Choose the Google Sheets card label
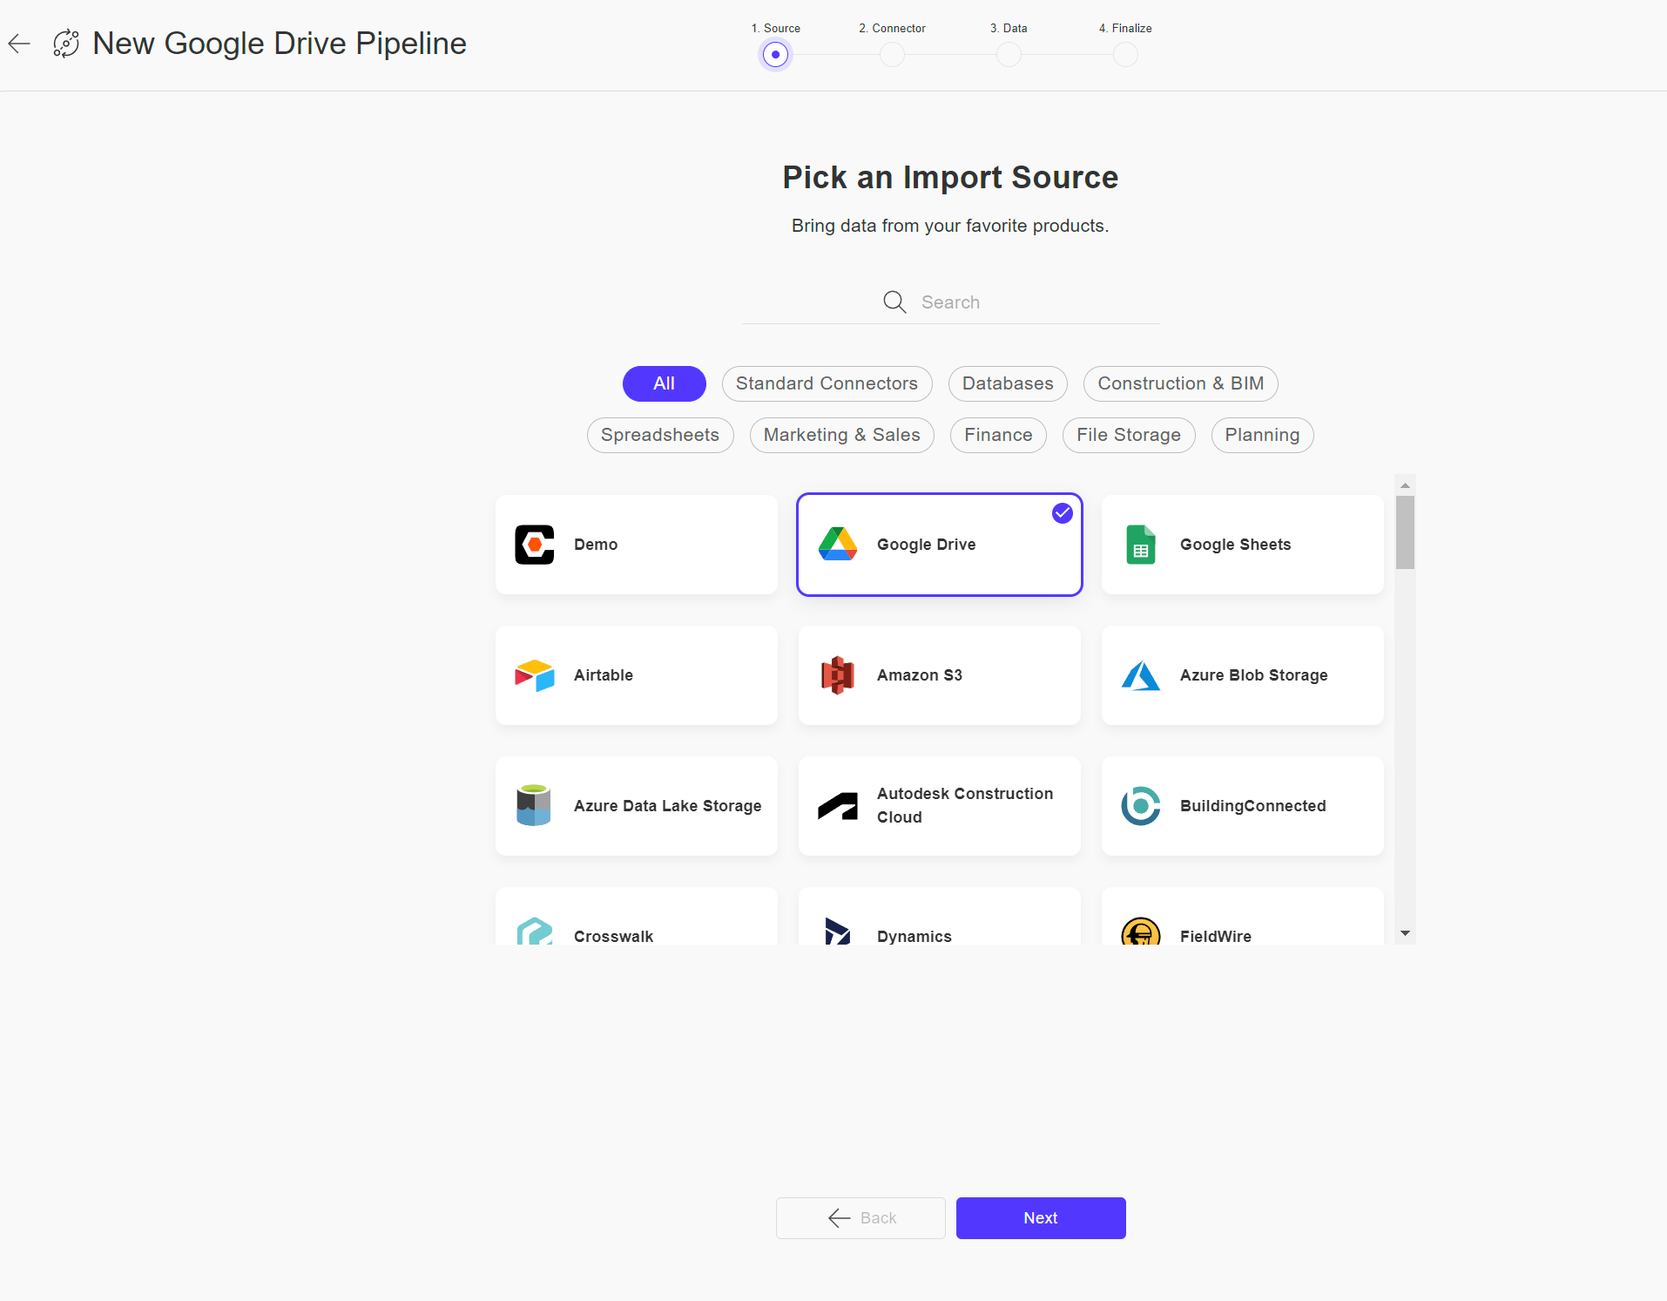The image size is (1667, 1301). click(x=1235, y=545)
